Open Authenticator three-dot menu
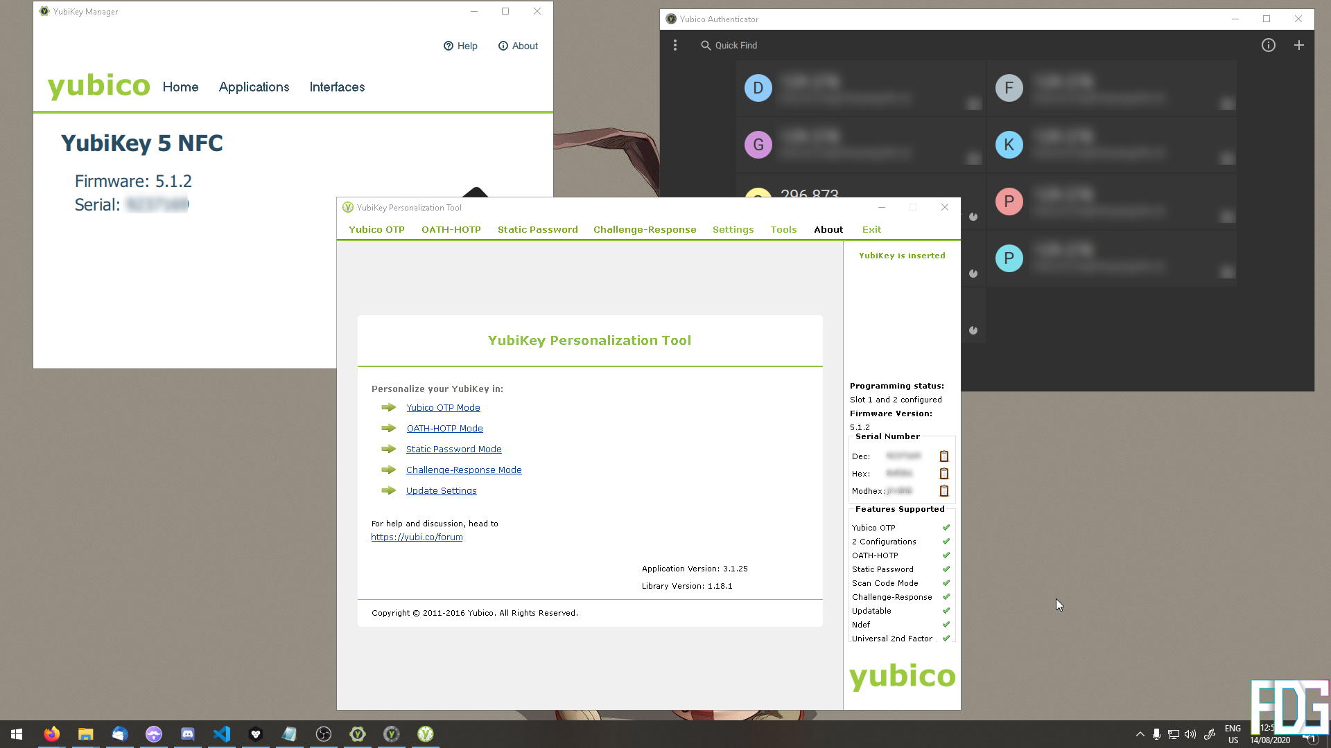Screen dimensions: 1331x748 point(675,46)
